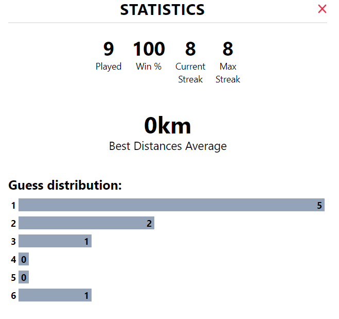This screenshot has width=339, height=319.
Task: Click the Win % value 100
Action: point(149,49)
